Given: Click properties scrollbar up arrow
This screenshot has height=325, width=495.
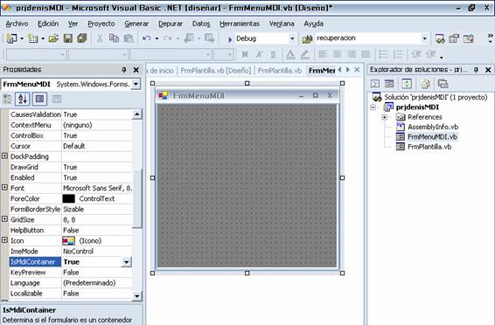Looking at the screenshot, I should point(137,114).
